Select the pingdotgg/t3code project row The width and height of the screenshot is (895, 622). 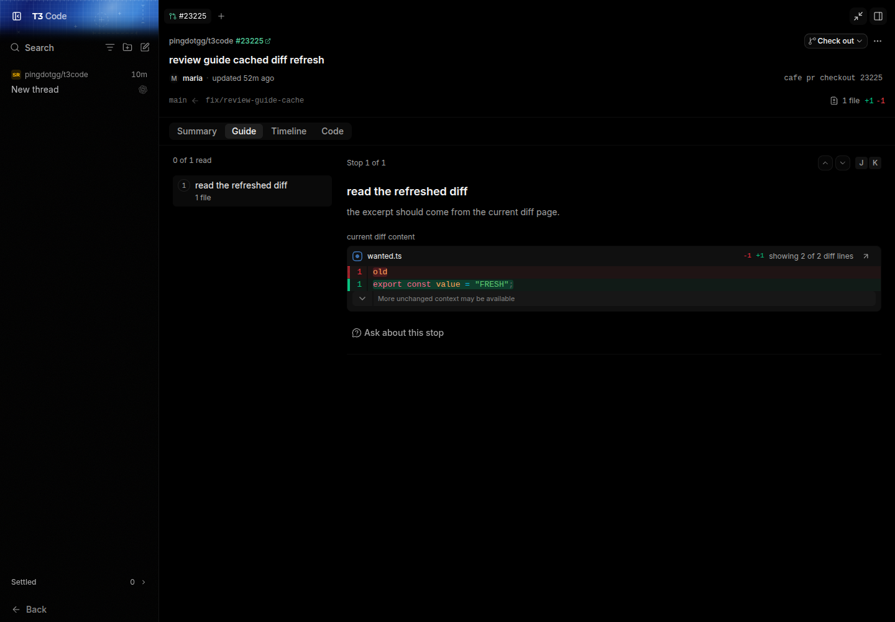point(79,74)
